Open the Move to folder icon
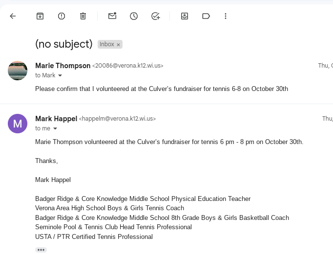Image resolution: width=333 pixels, height=254 pixels. tap(185, 16)
